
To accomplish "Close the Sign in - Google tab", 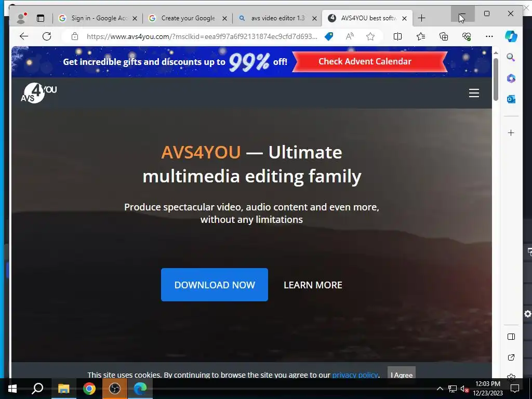I will coord(135,18).
